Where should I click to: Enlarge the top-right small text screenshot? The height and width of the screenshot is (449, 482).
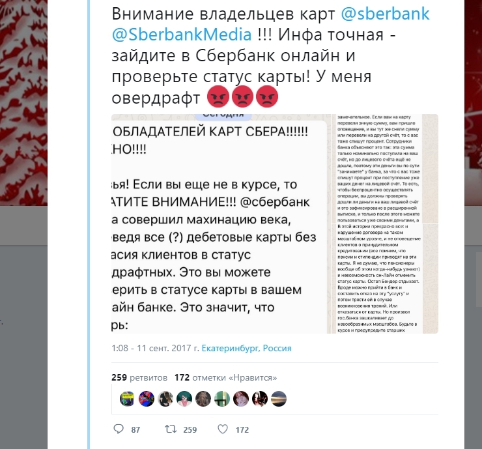coord(385,169)
